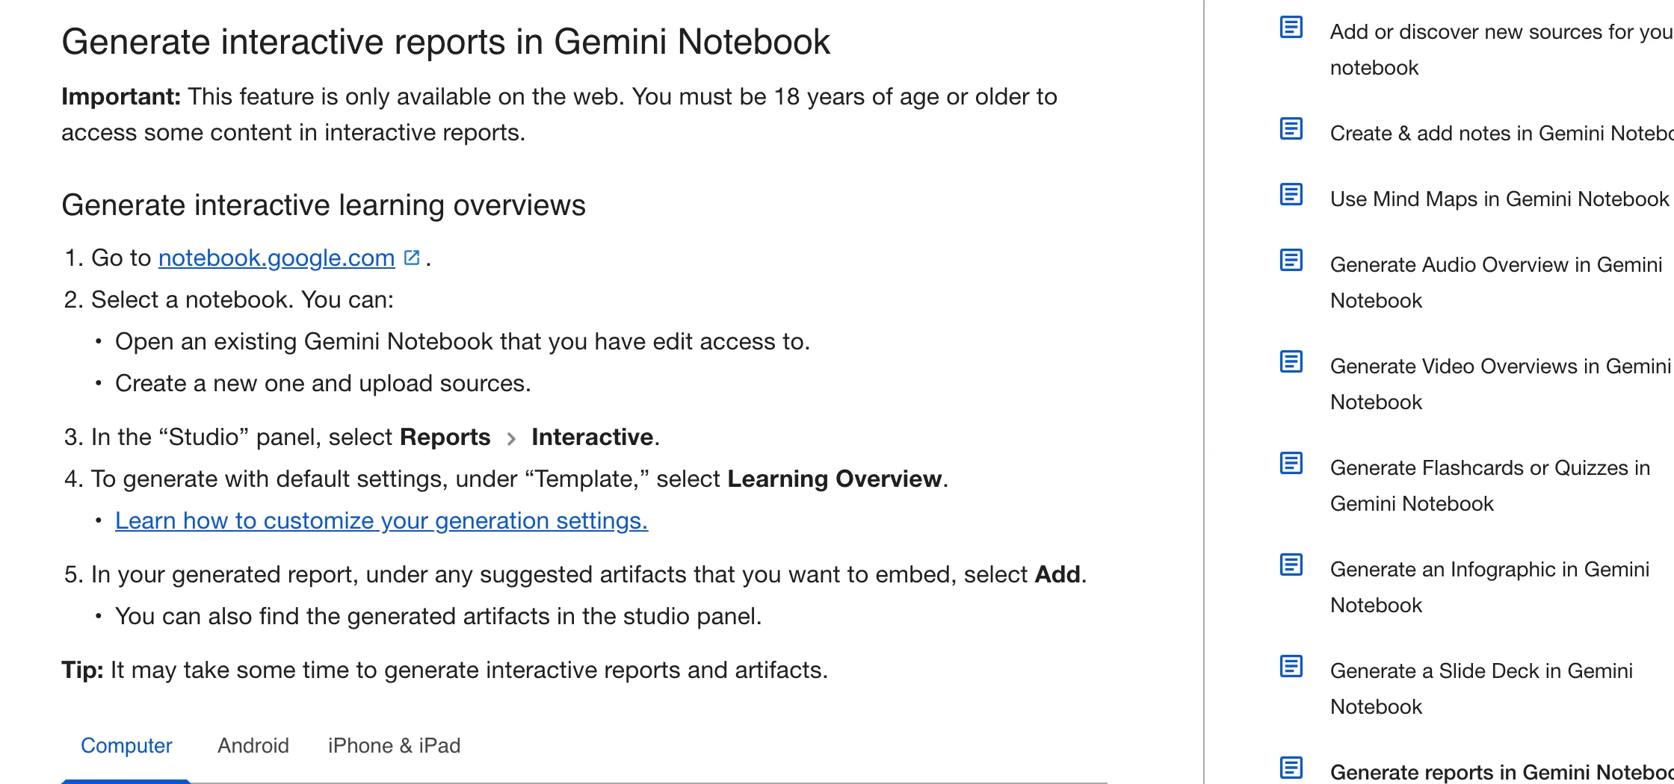This screenshot has width=1674, height=784.
Task: Click article icon beside 'Generate Flashcards or Quizzes'
Action: (x=1291, y=463)
